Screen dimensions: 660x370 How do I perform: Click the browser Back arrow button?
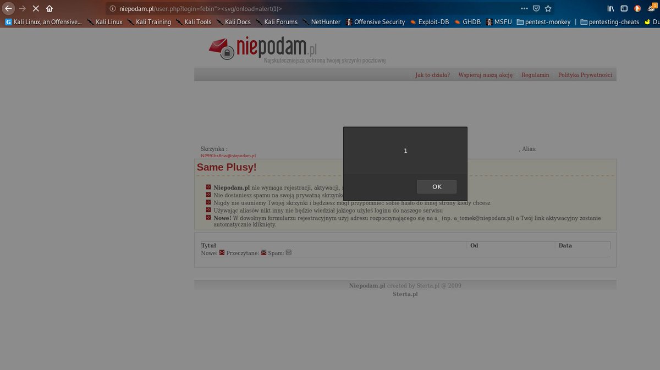tap(8, 8)
